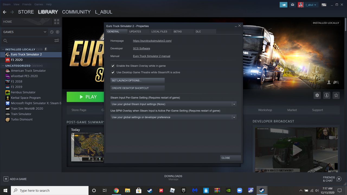
Task: Open eurotrucksimulator2.com homepage link
Action: [x=152, y=41]
